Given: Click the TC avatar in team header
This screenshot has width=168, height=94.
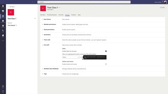Looking at the screenshot, I should (x=43, y=8).
